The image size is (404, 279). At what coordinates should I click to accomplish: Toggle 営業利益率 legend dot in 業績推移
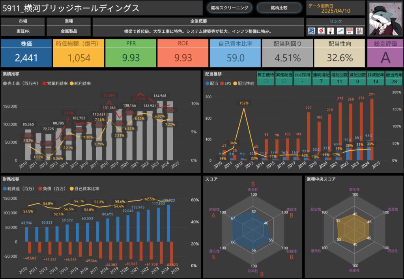click(x=44, y=84)
